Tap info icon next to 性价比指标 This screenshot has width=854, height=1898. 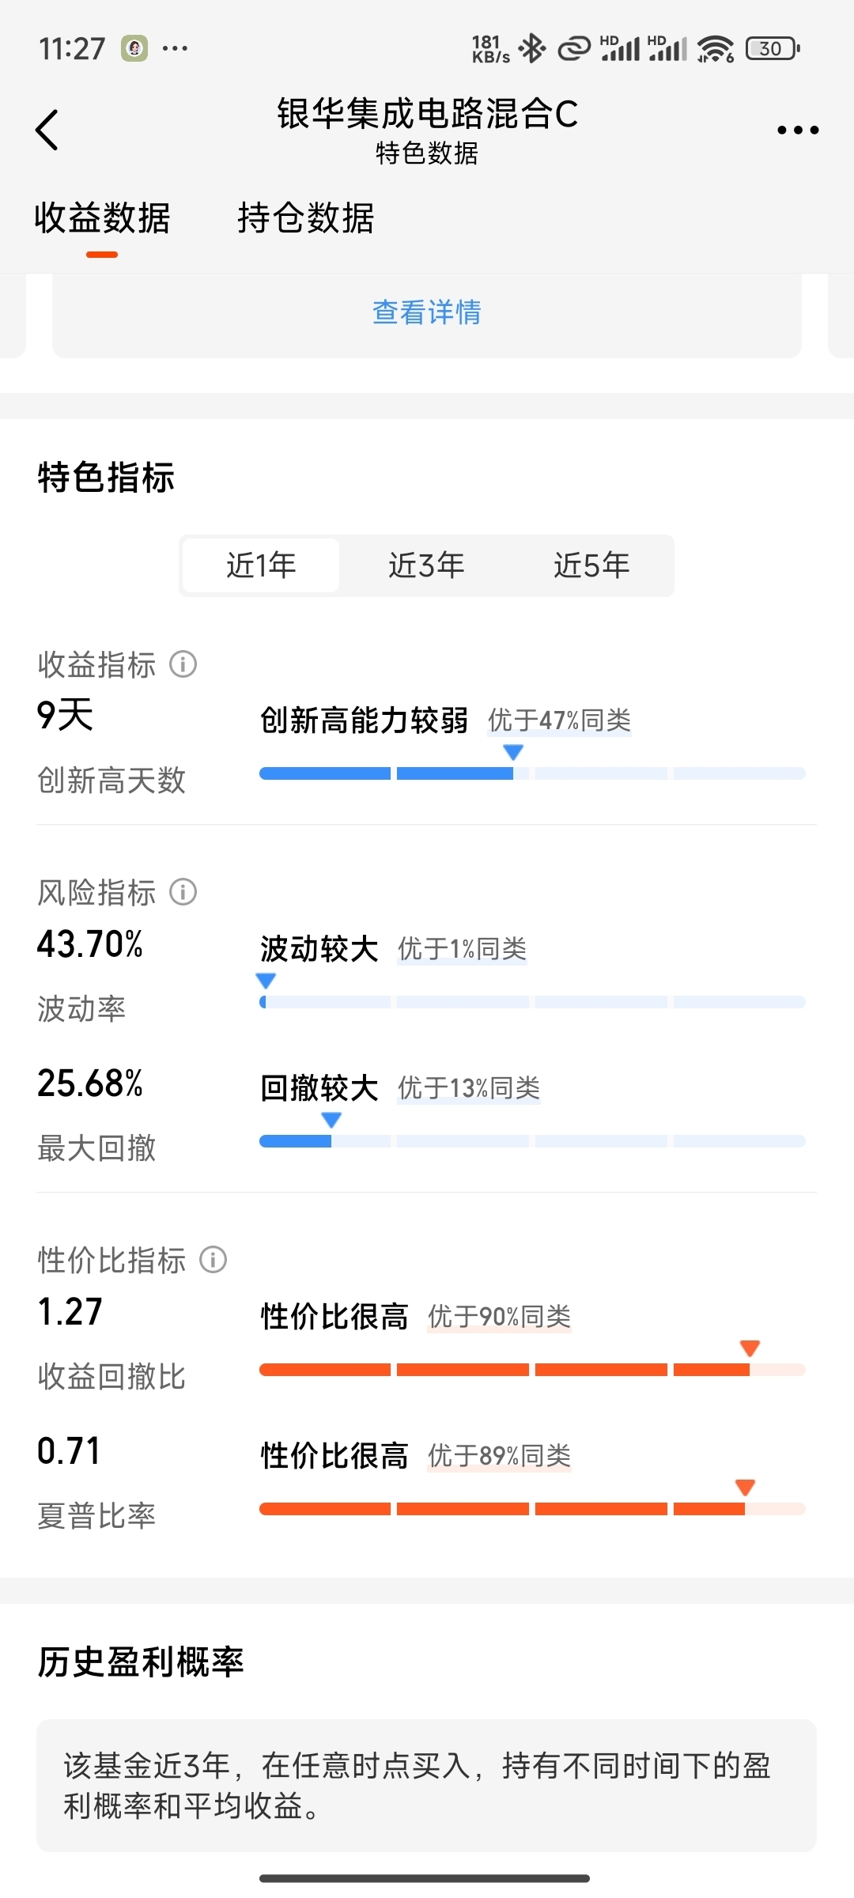coord(213,1259)
